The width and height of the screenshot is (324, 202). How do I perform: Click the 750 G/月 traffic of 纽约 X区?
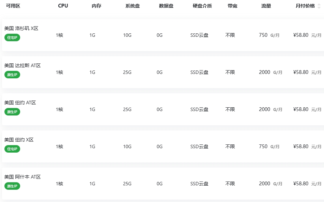click(x=269, y=146)
